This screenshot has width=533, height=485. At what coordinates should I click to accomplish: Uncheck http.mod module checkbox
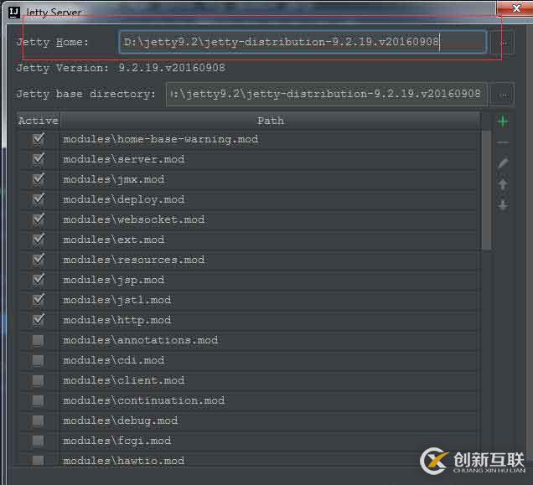coord(38,320)
